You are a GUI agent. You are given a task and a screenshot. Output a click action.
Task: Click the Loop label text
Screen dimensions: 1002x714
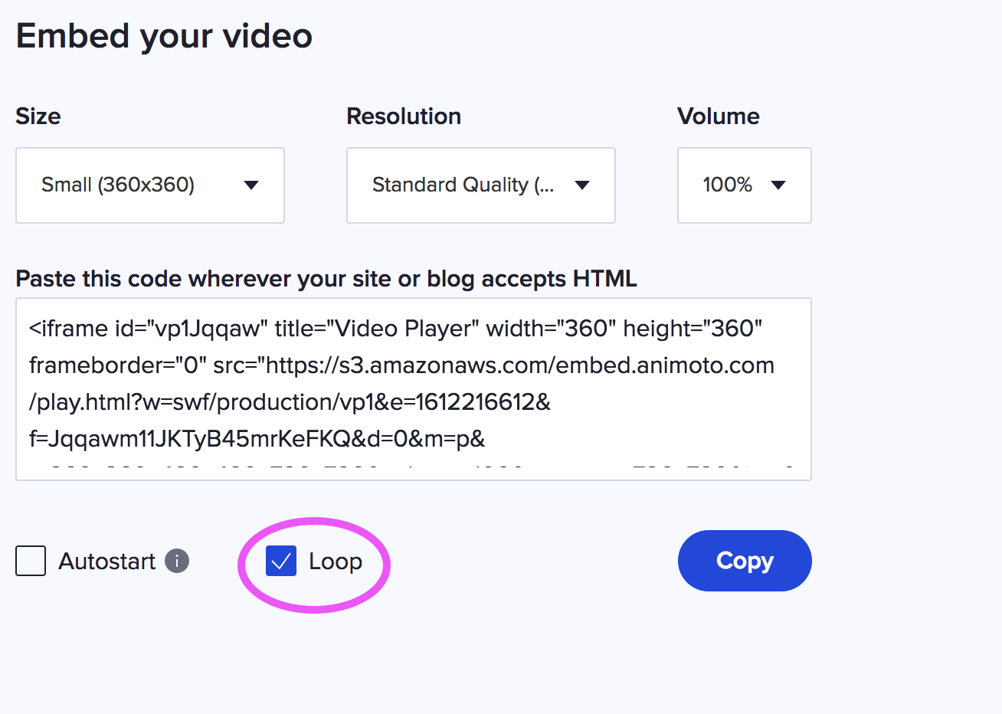click(336, 562)
